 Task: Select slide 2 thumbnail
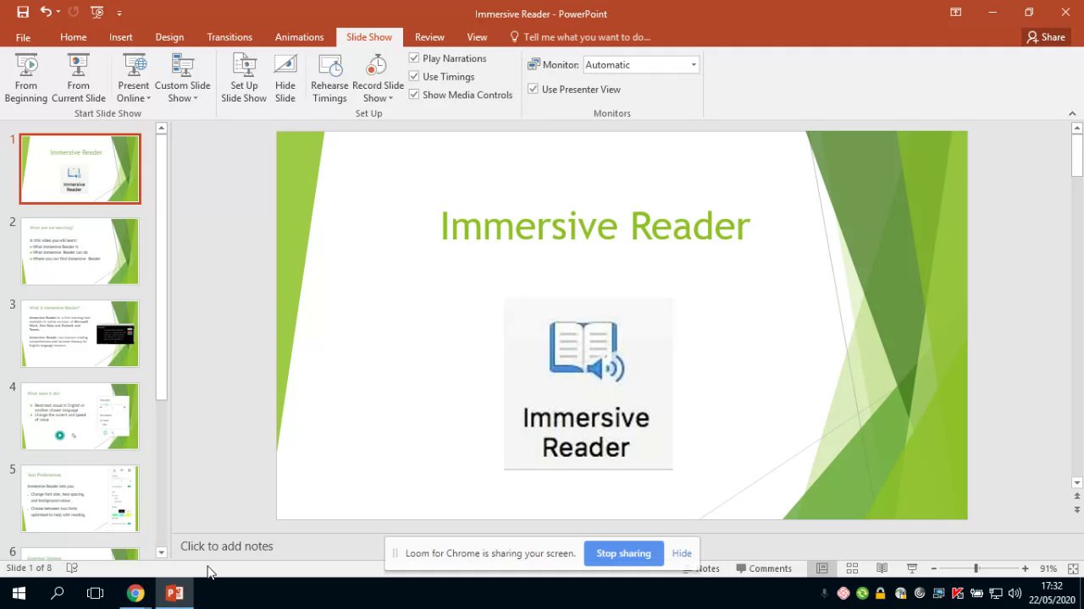(x=80, y=251)
